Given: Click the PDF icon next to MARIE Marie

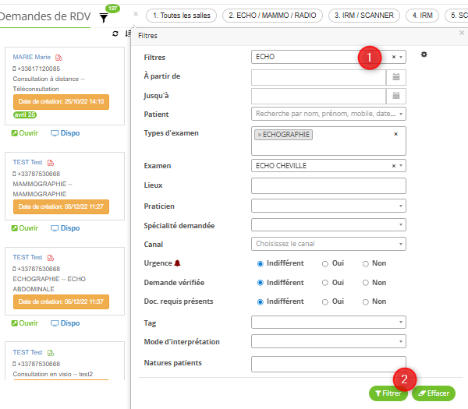Looking at the screenshot, I should [58, 58].
